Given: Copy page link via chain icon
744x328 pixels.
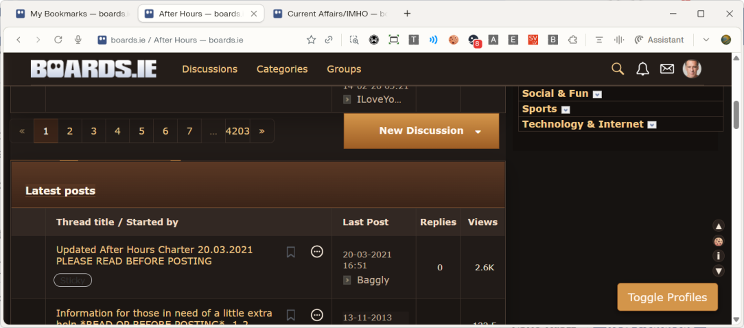Looking at the screenshot, I should 328,40.
